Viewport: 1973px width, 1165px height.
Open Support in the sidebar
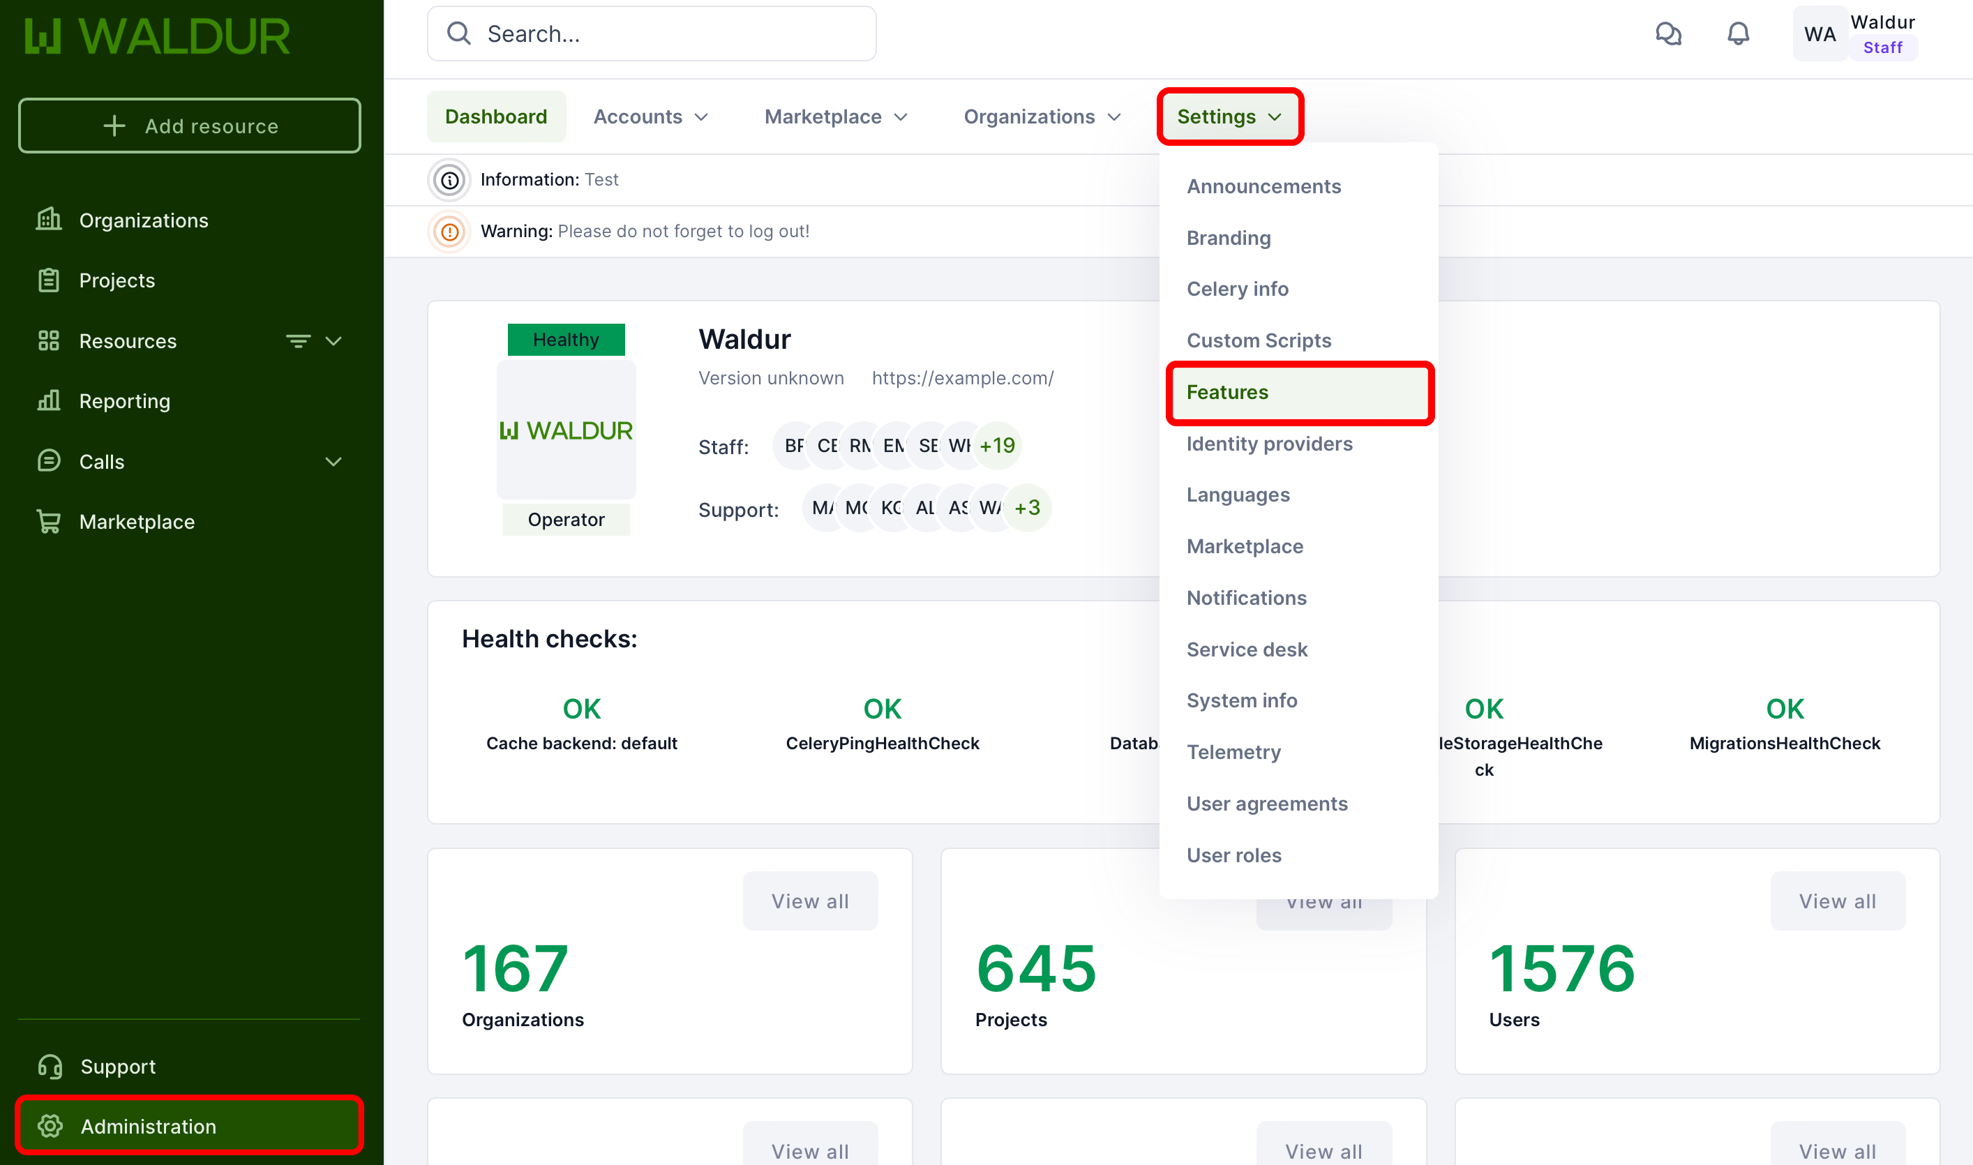click(x=118, y=1066)
